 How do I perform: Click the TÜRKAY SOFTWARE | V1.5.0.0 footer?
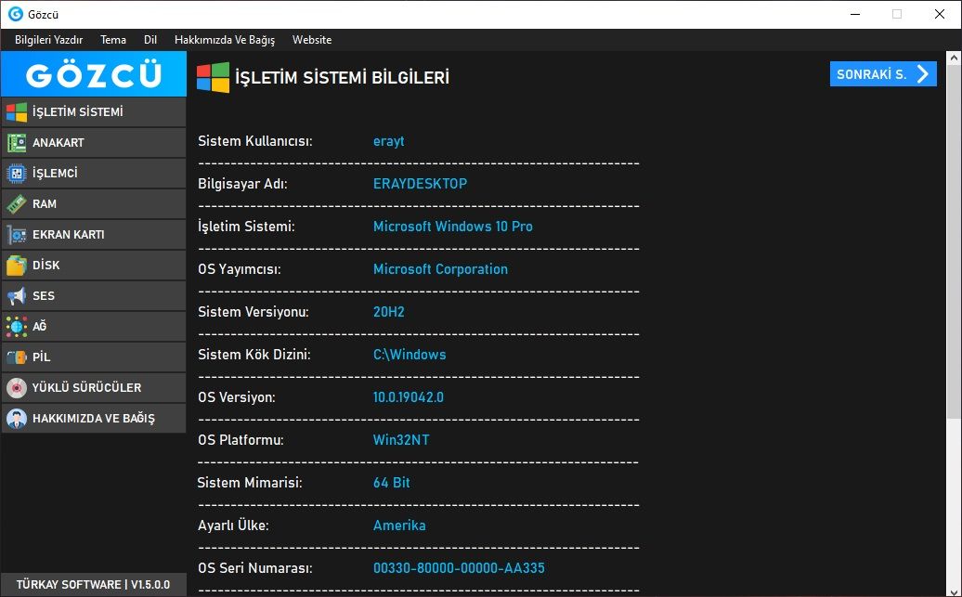coord(93,585)
